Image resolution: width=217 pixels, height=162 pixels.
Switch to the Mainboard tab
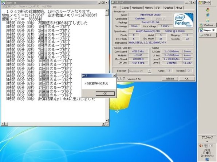point(137,8)
